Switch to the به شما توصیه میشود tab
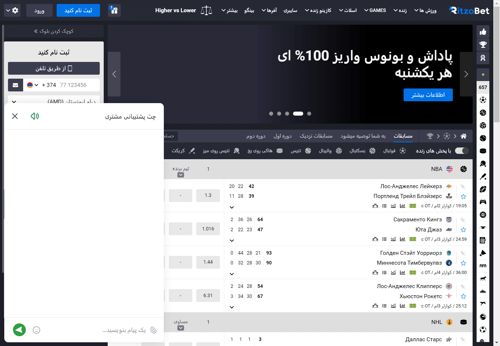 point(363,136)
